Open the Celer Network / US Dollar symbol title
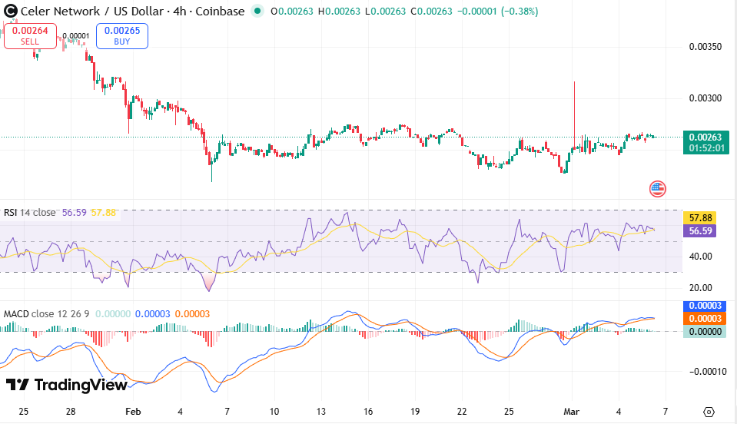737x424 pixels. coord(132,12)
